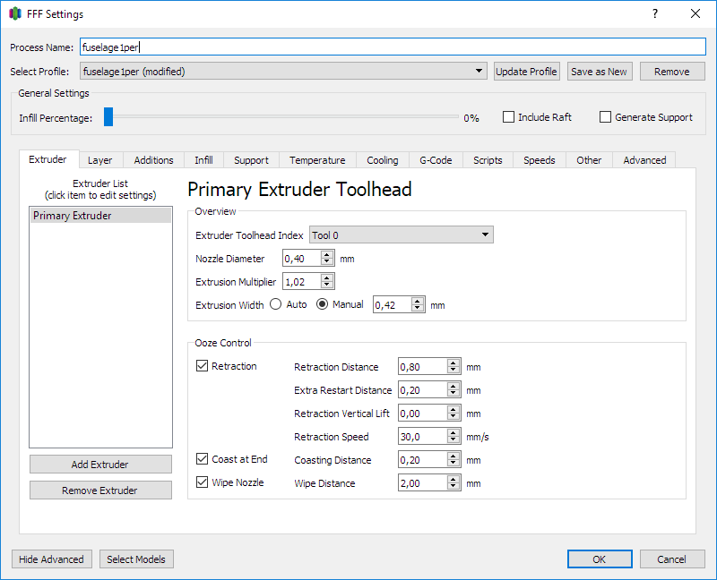This screenshot has height=580, width=717.
Task: Click the Add Extruder button
Action: pyautogui.click(x=100, y=465)
